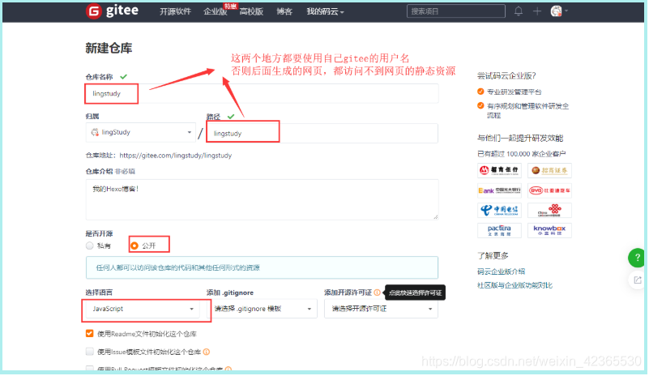Viewport: 649px width, 376px height.
Task: Open the notifications bell icon
Action: pyautogui.click(x=519, y=11)
